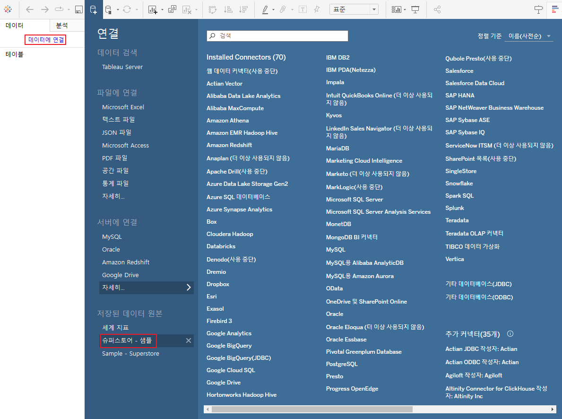This screenshot has width=562, height=419.
Task: Switch to the 데이터 tab
Action: coord(25,26)
